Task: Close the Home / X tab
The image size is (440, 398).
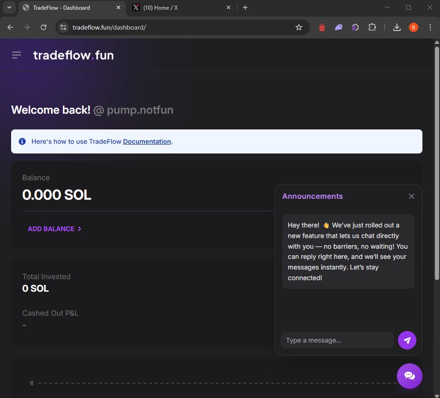Action: coord(229,7)
